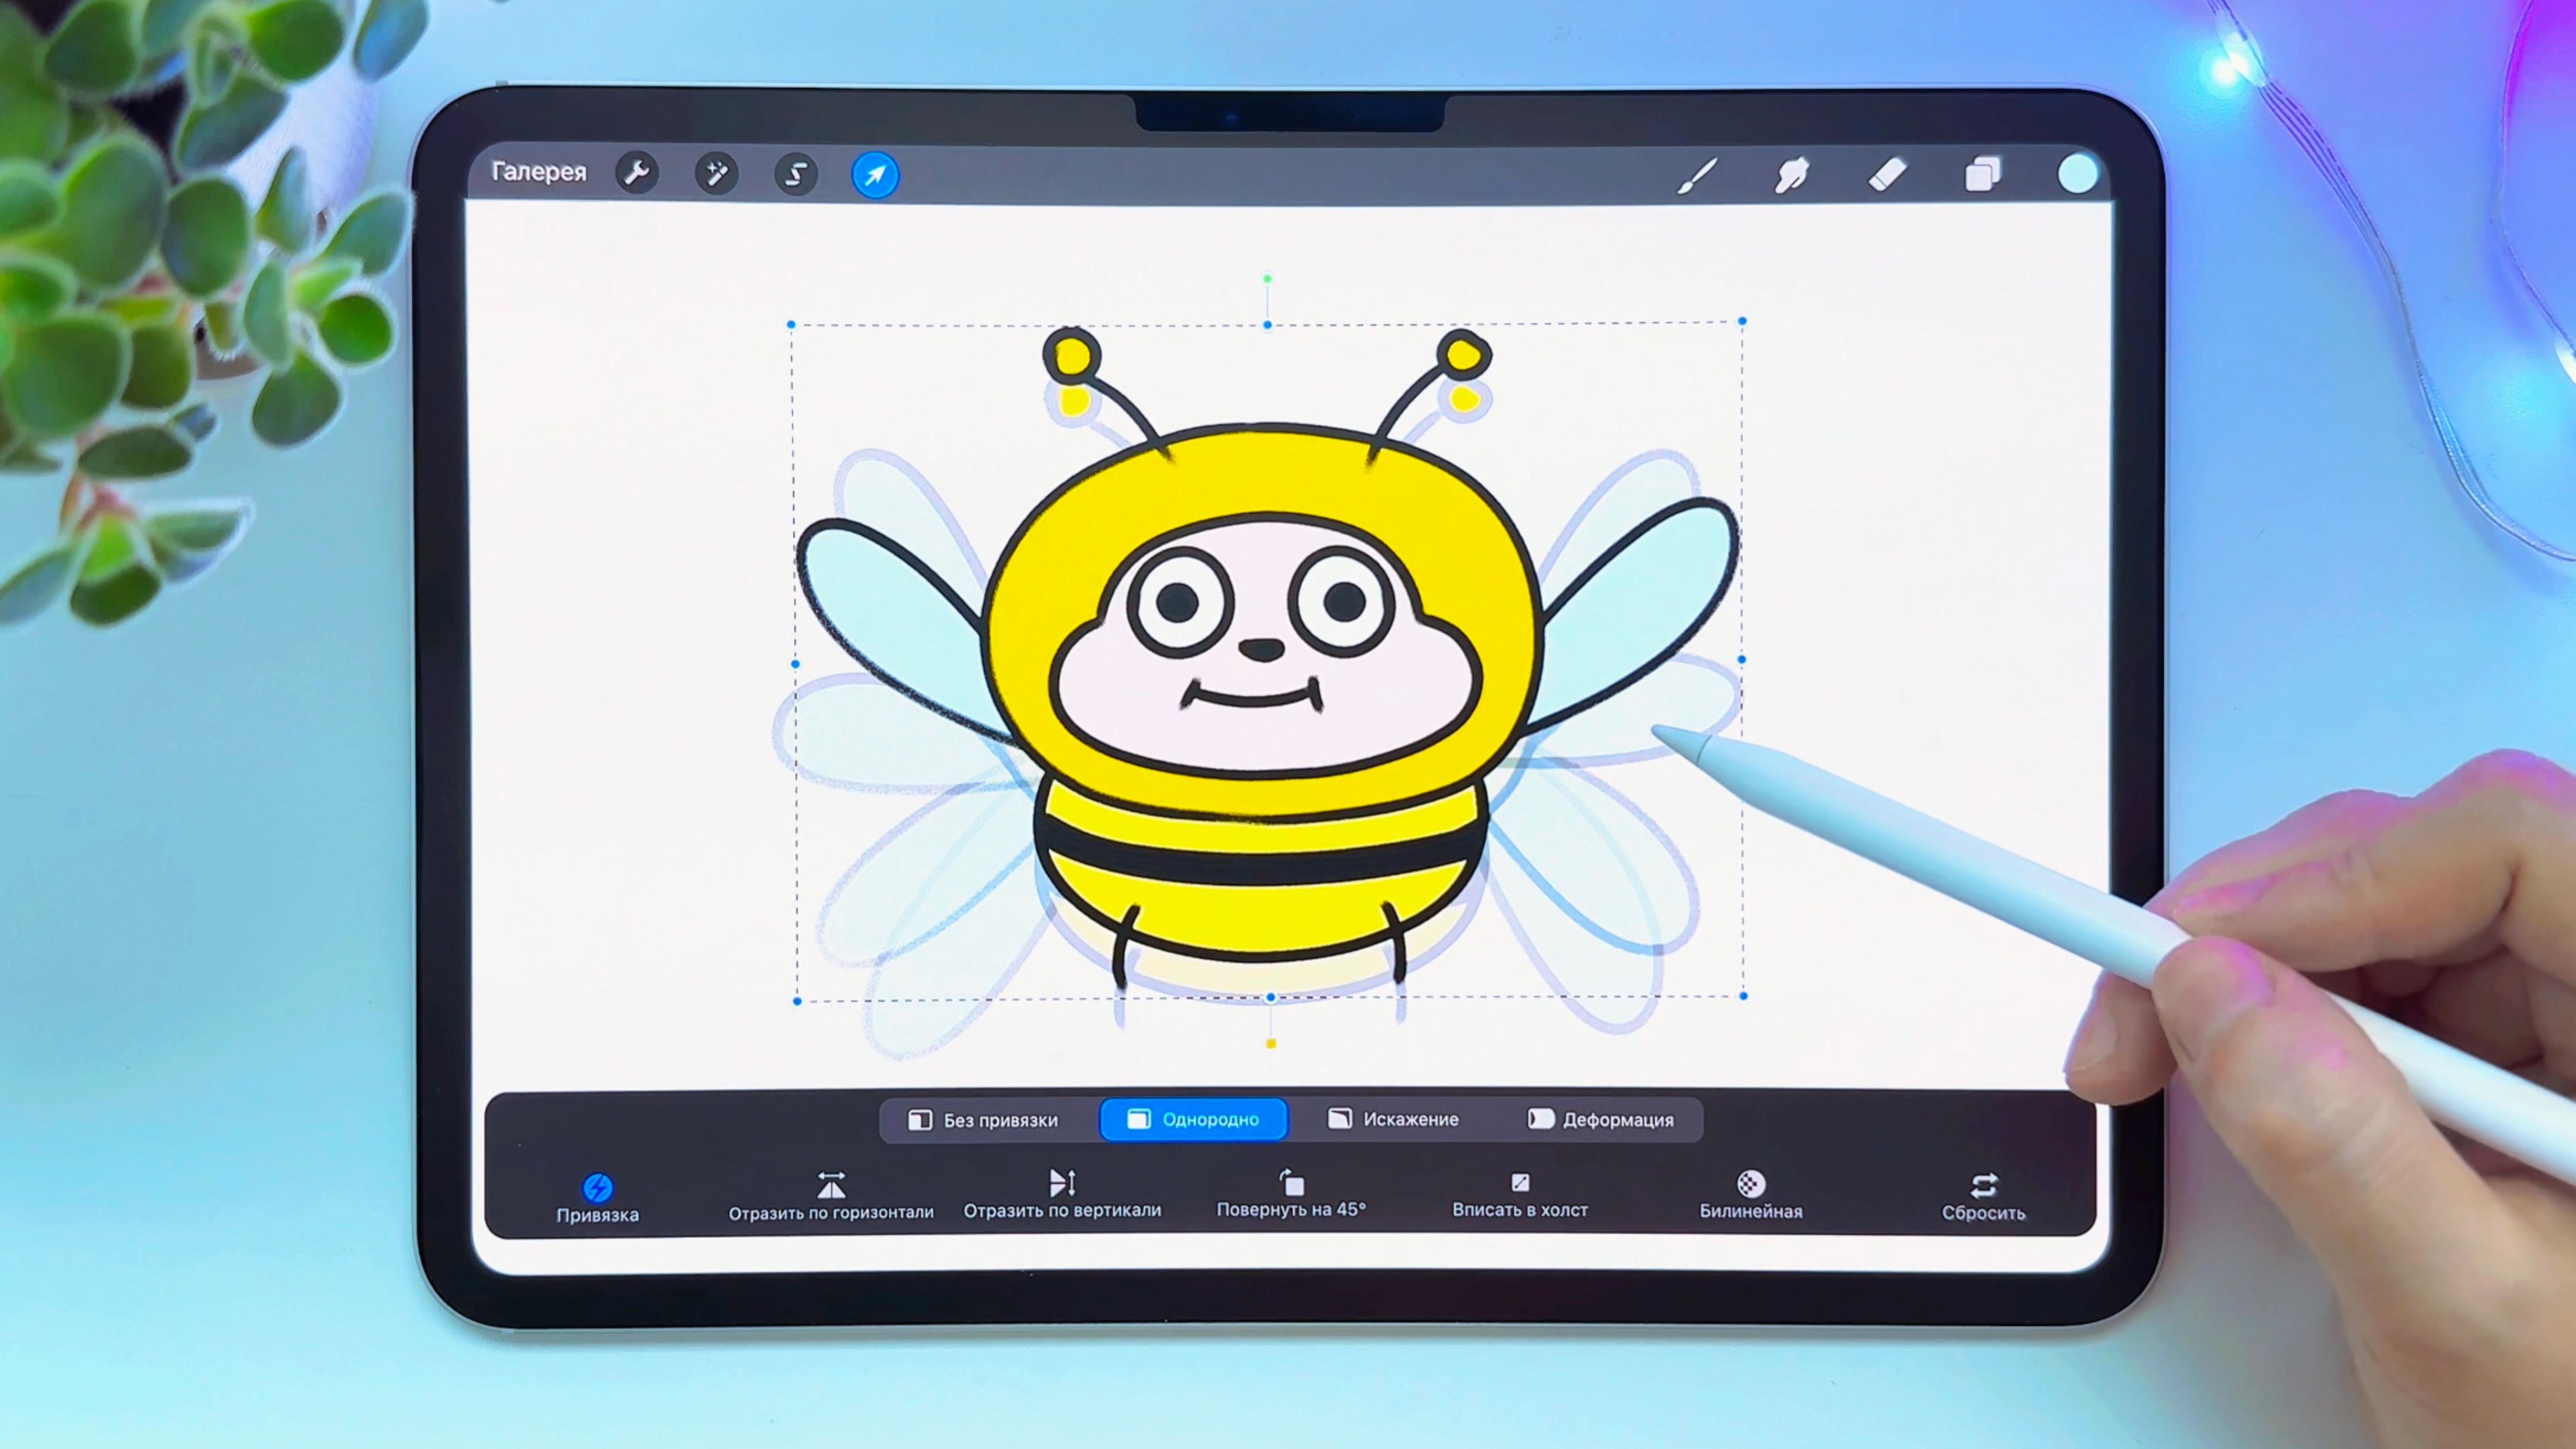Click Отразить по вертикали

point(1062,1195)
